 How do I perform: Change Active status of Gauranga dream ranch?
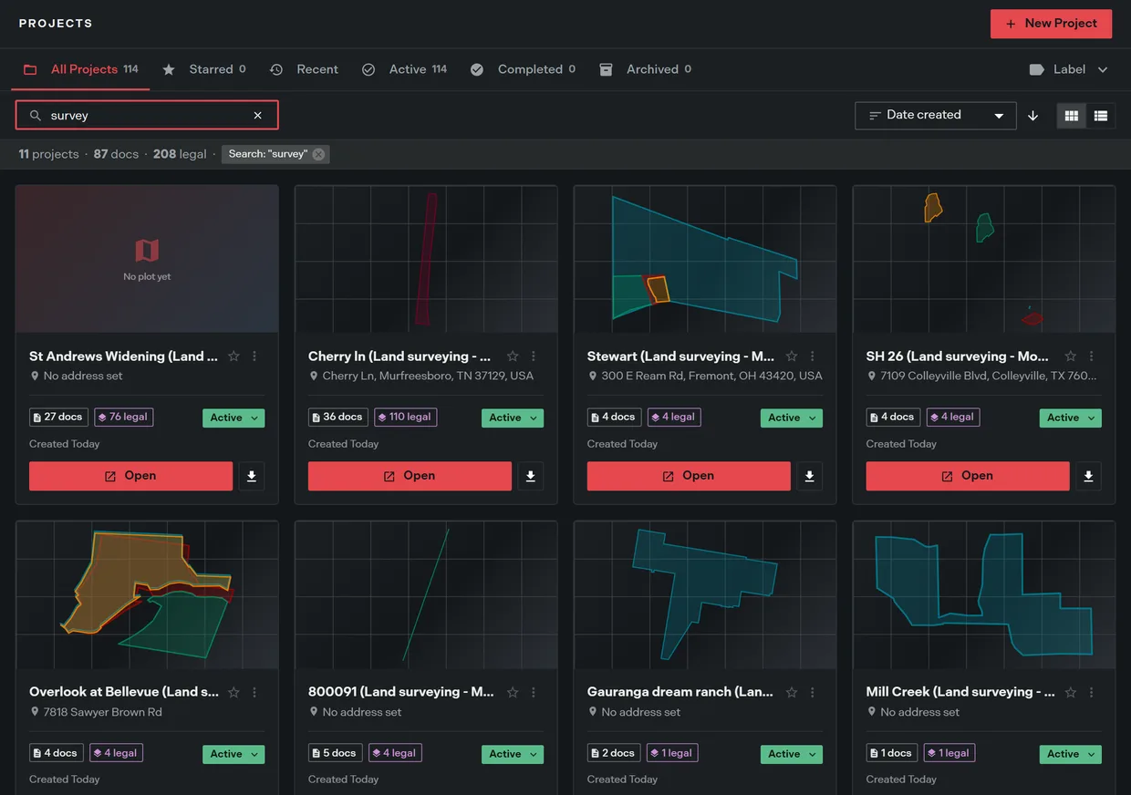792,754
